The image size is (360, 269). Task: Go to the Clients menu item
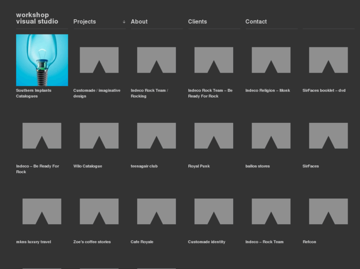(x=198, y=22)
